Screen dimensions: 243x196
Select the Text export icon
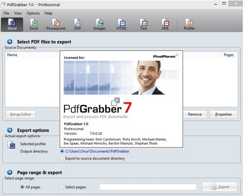(143, 24)
